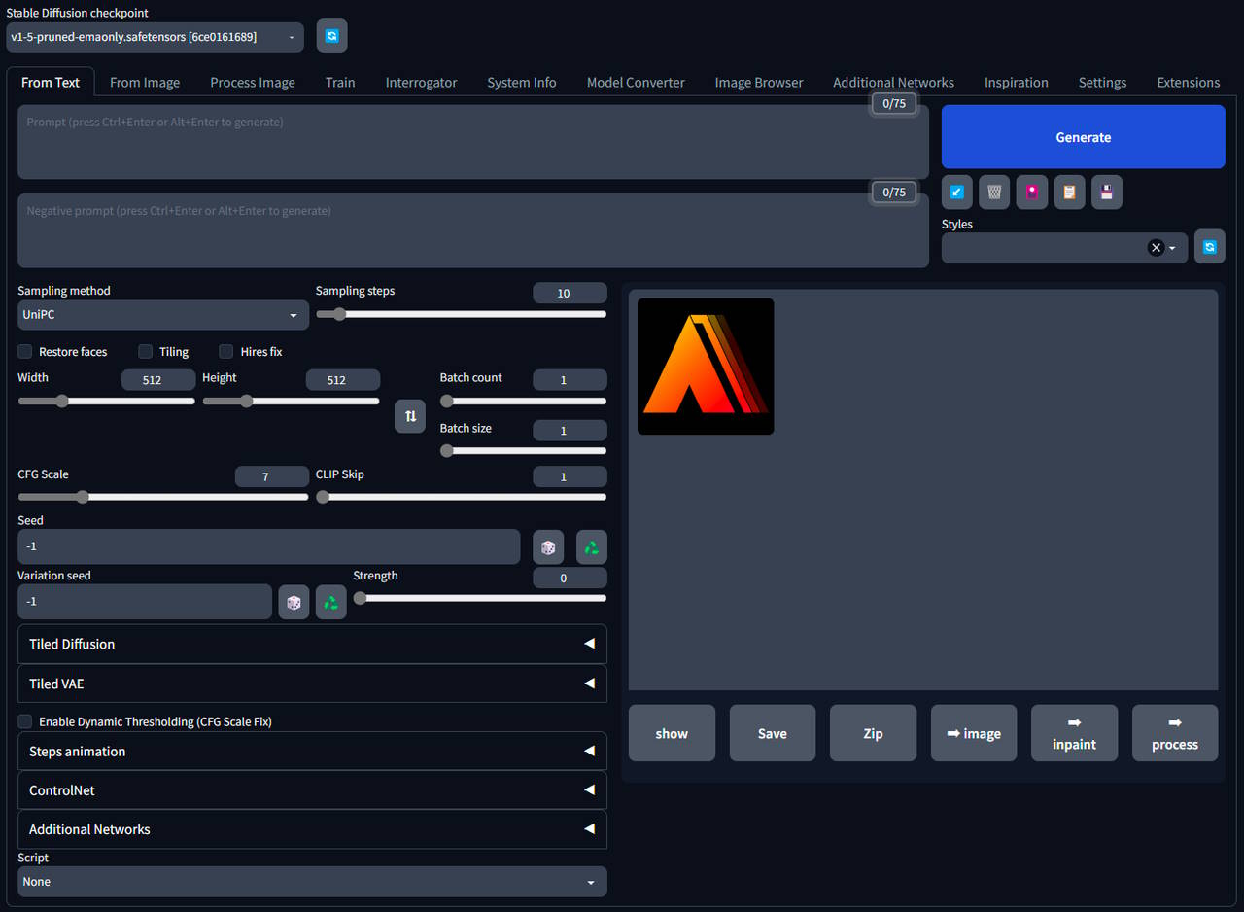Enable the Restore faces checkbox
1244x912 pixels.
coord(25,352)
